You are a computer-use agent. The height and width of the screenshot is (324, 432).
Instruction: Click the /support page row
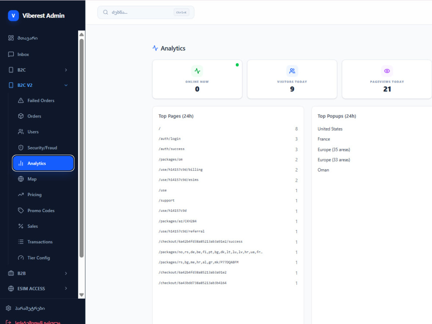click(x=228, y=200)
